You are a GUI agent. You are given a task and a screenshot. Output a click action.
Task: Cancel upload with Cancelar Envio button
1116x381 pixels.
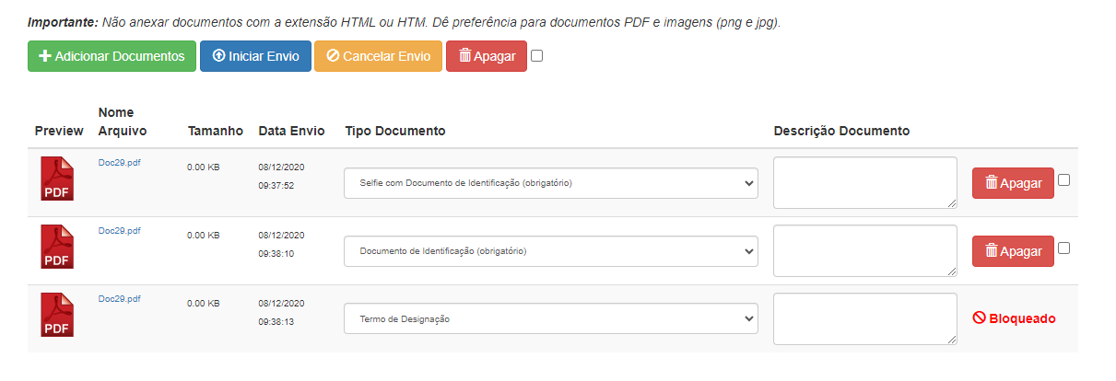click(376, 56)
